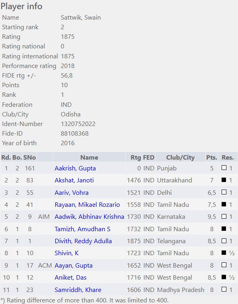Open player link Aayan, Gupta

click(74, 266)
